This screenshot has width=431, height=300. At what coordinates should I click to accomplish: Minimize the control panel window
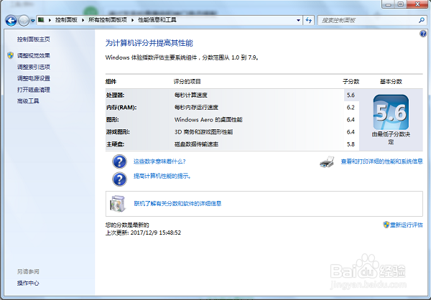[388, 4]
